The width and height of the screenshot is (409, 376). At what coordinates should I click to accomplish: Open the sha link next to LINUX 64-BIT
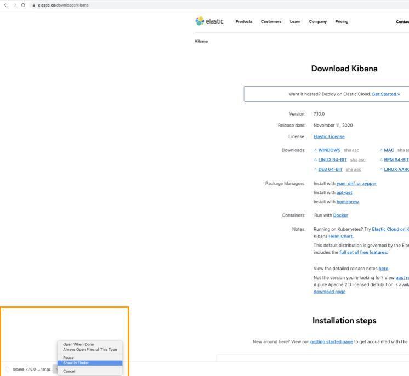354,159
